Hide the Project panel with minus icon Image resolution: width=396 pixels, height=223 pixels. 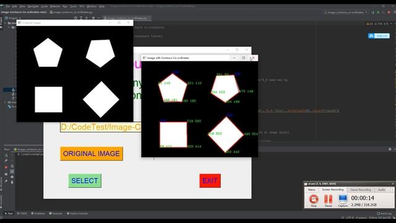point(99,18)
